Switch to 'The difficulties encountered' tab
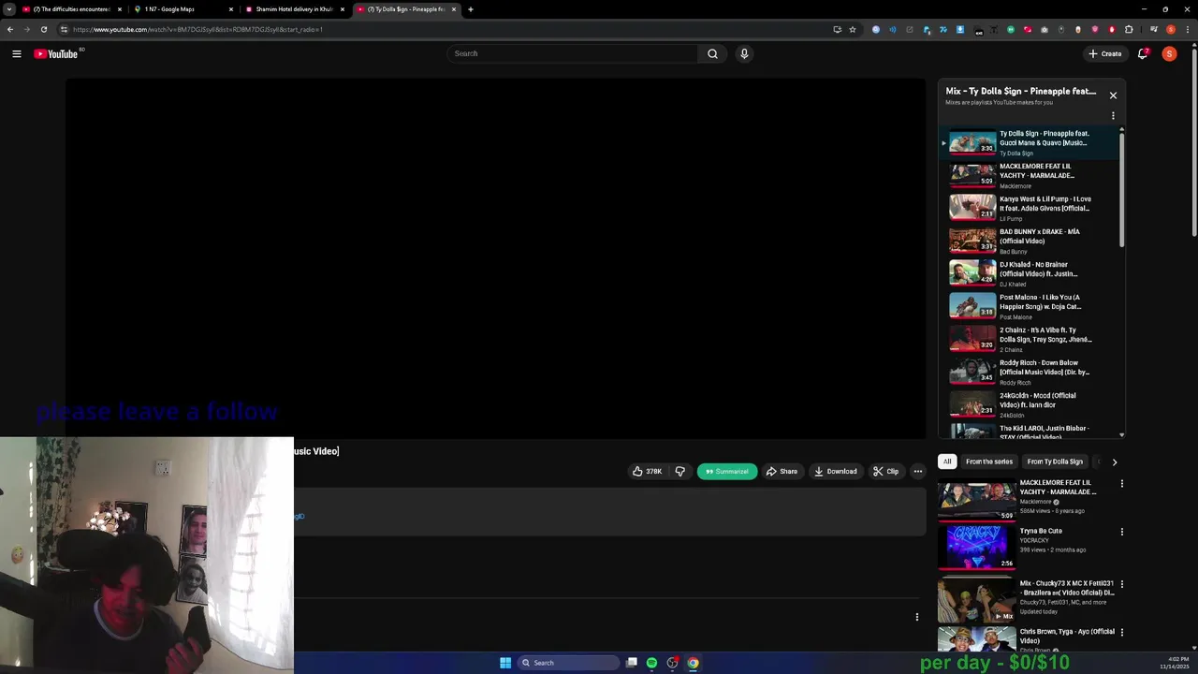Viewport: 1198px width, 674px height. (72, 9)
